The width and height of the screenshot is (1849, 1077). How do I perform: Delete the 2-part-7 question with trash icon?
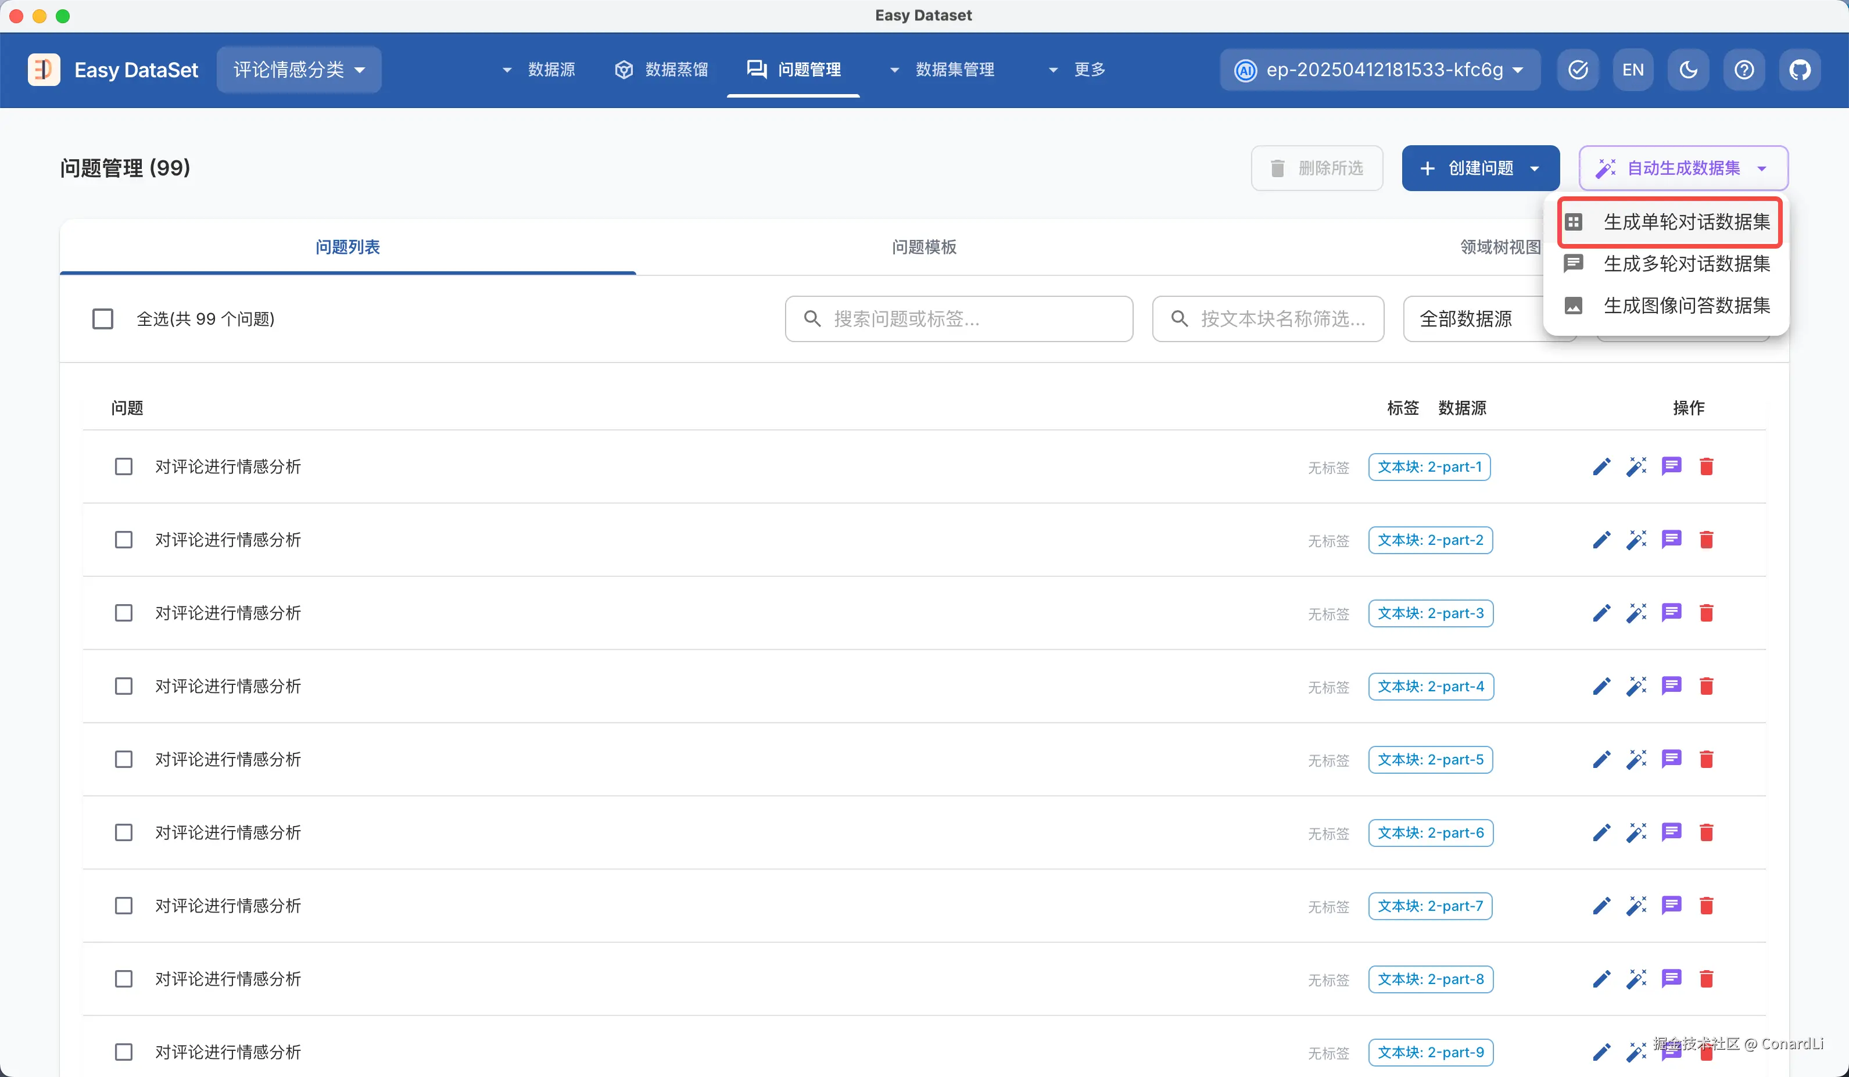pyautogui.click(x=1706, y=905)
